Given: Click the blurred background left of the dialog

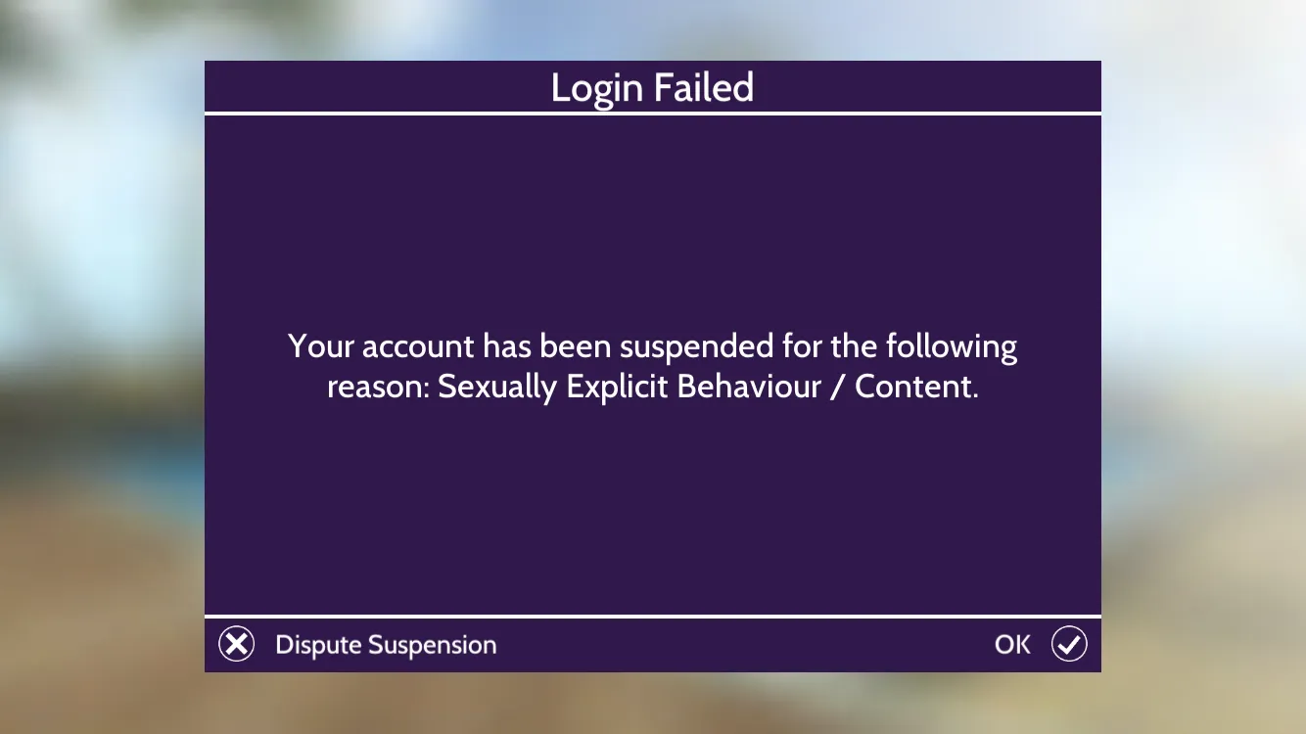Looking at the screenshot, I should pos(102,367).
